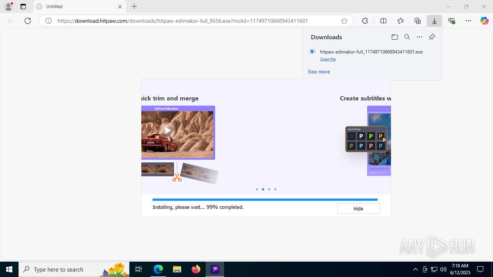The width and height of the screenshot is (493, 277).
Task: Toggle the Downloads toolbar button
Action: click(x=434, y=21)
